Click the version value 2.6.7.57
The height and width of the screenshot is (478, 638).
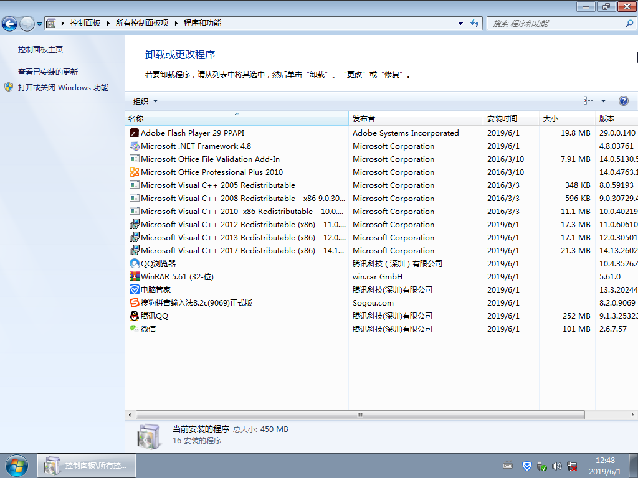(x=613, y=329)
